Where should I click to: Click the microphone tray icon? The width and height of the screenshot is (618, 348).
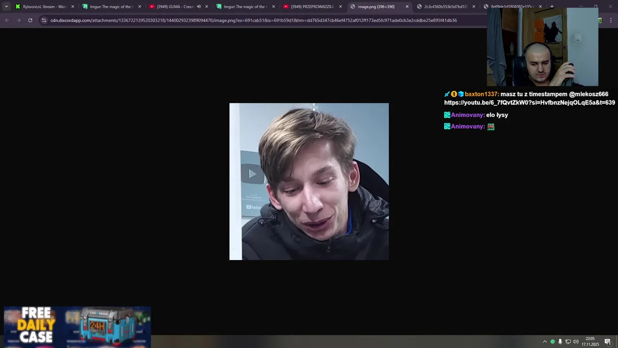tap(560, 342)
